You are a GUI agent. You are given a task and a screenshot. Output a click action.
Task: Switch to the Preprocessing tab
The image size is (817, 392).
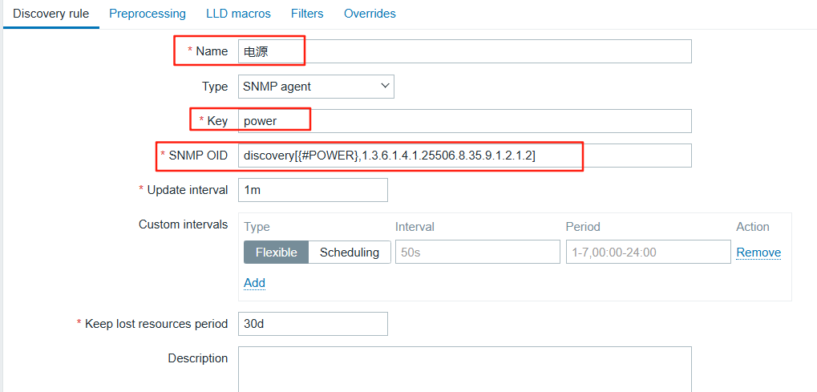148,14
